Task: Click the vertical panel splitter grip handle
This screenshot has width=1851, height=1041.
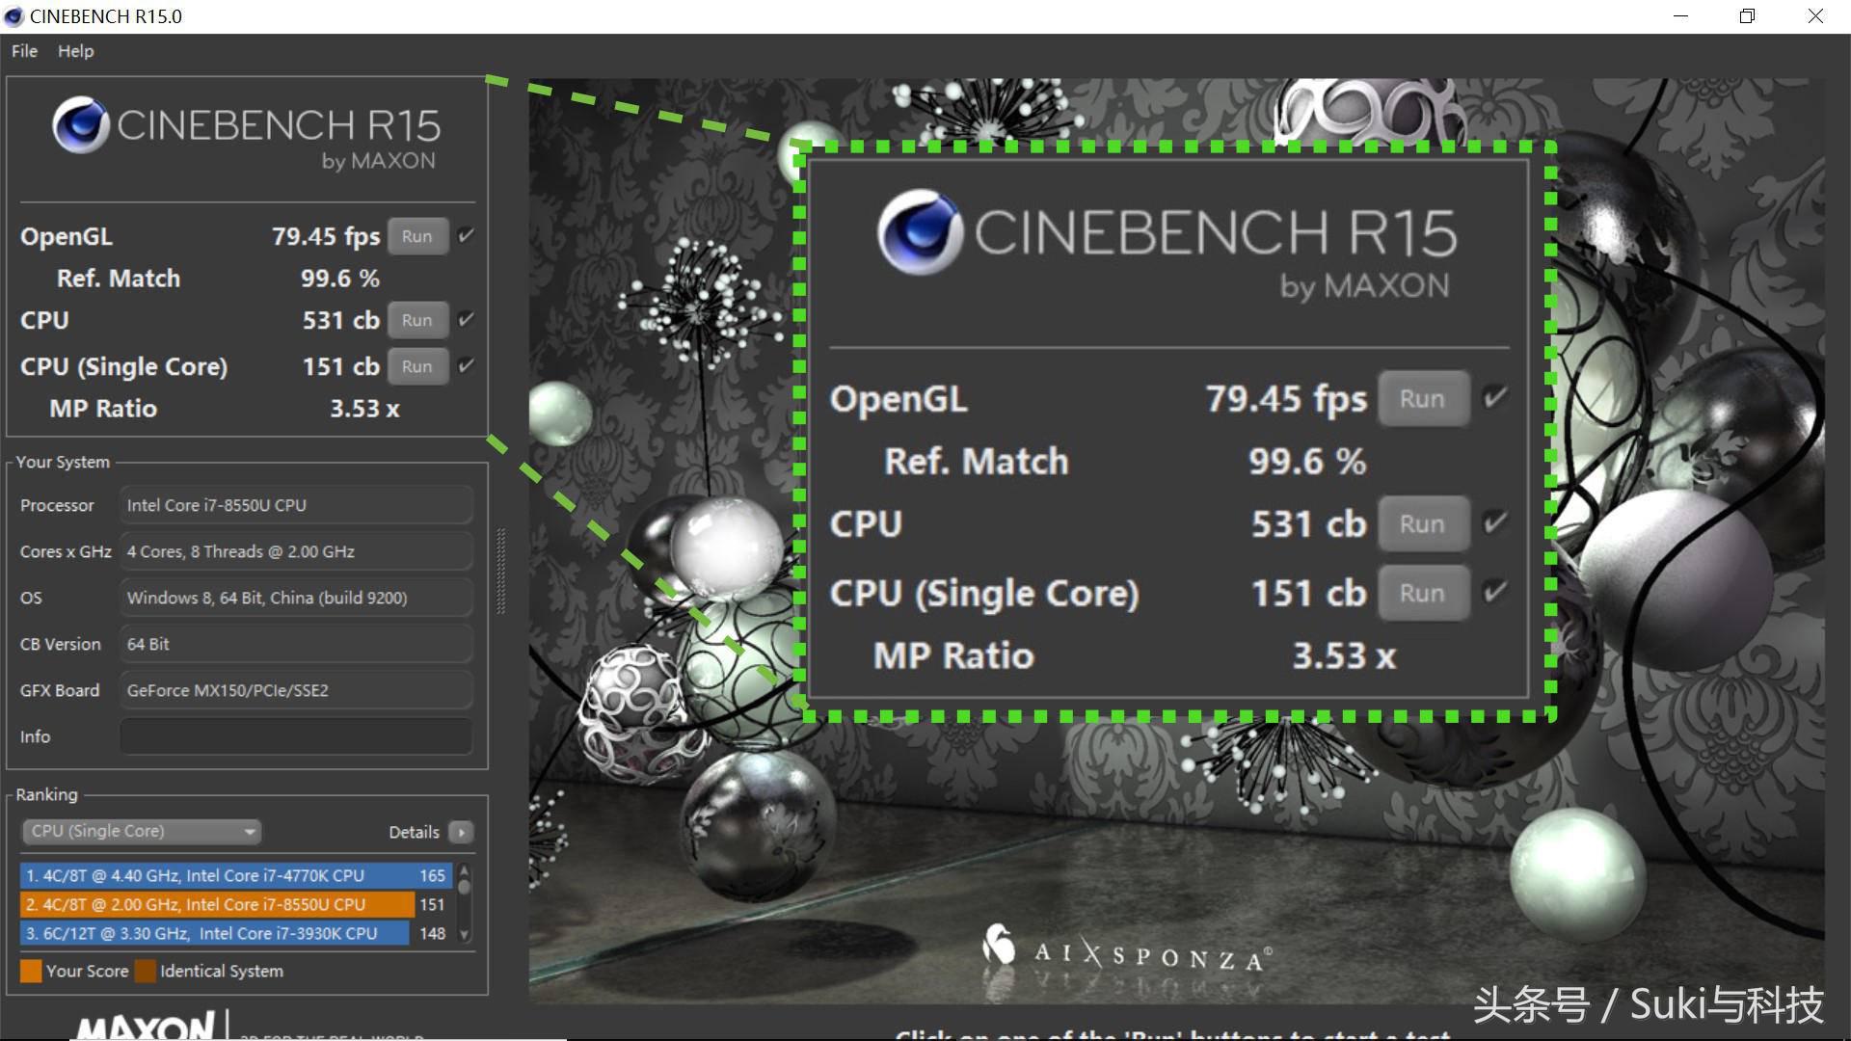Action: [x=500, y=571]
